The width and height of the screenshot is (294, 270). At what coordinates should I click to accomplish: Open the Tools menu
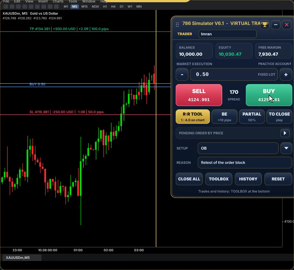(x=73, y=1)
